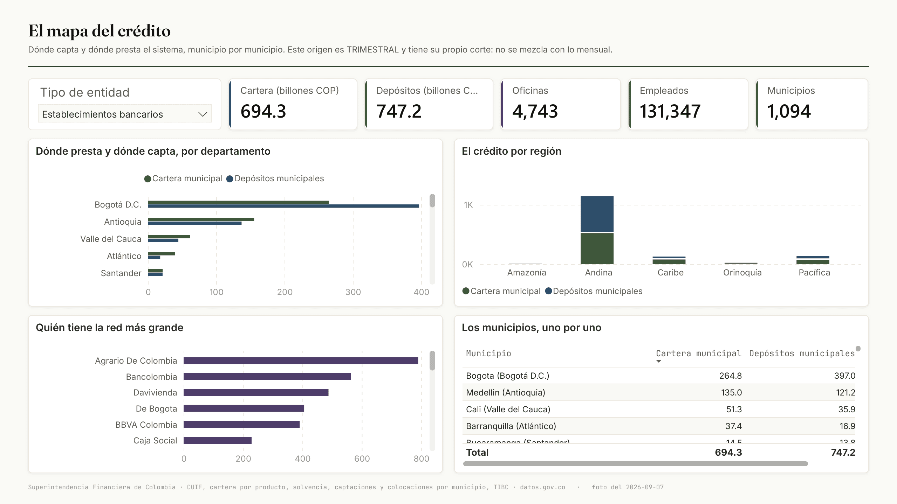Select the Depósitos 747.2 KPI card

(x=429, y=104)
